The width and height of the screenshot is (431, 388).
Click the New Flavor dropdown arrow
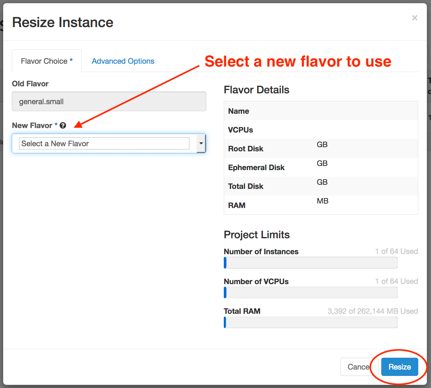coord(201,143)
